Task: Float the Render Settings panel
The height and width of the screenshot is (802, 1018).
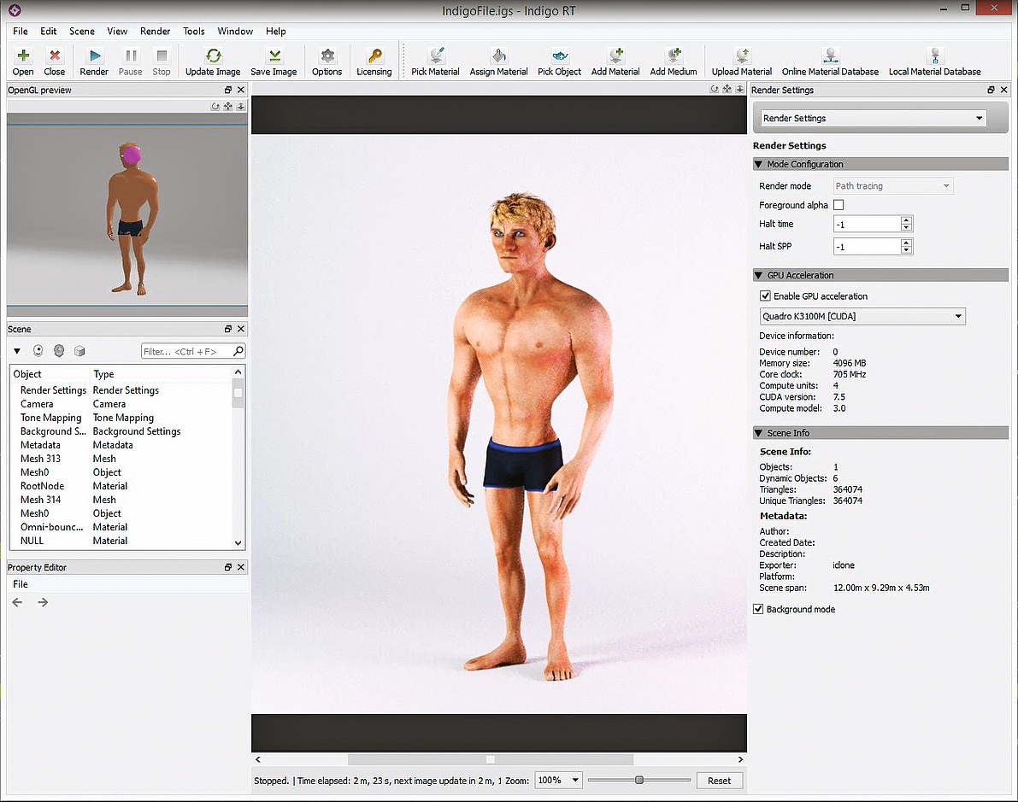Action: 991,90
